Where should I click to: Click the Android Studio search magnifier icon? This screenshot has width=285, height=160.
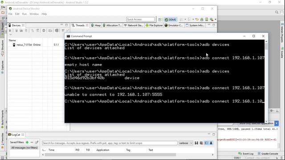(277, 12)
